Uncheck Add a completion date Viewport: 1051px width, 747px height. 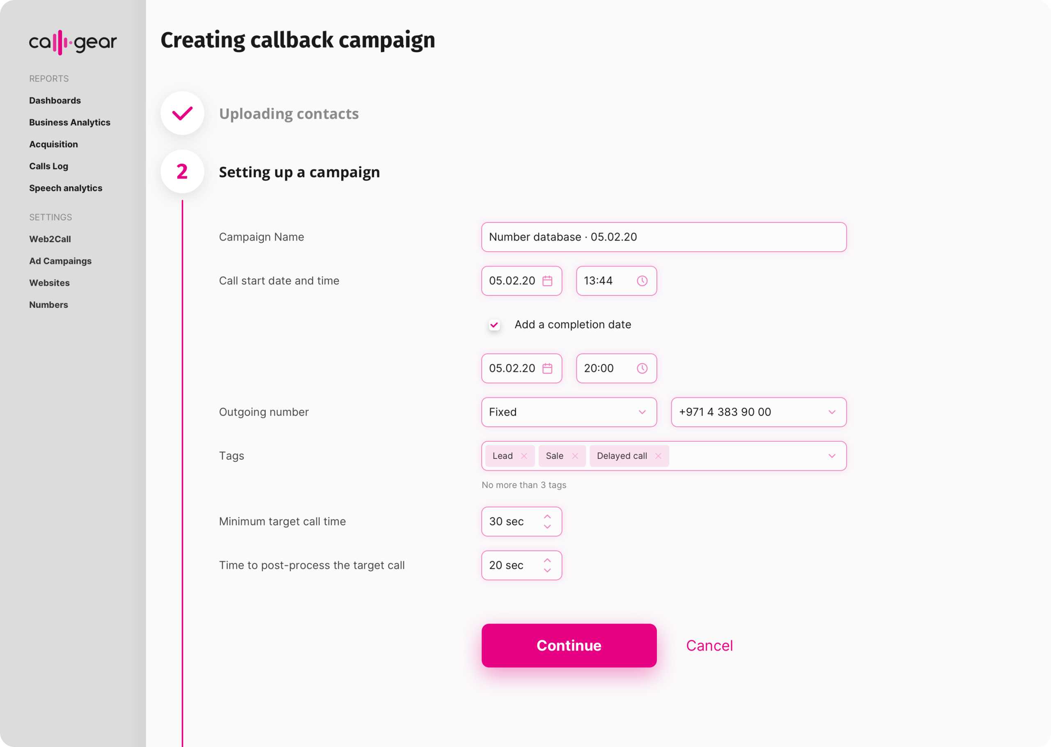[494, 324]
